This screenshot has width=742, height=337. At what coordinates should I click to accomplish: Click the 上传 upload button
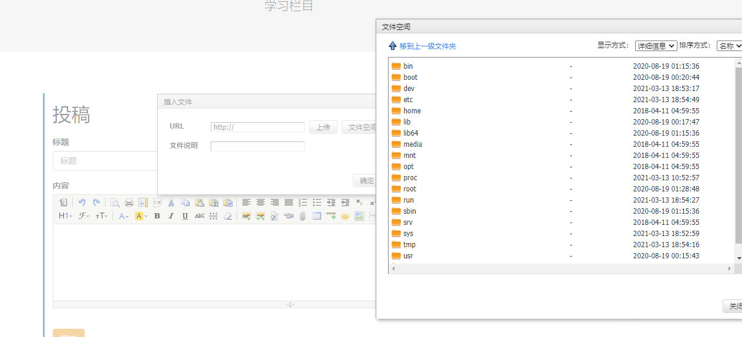323,127
